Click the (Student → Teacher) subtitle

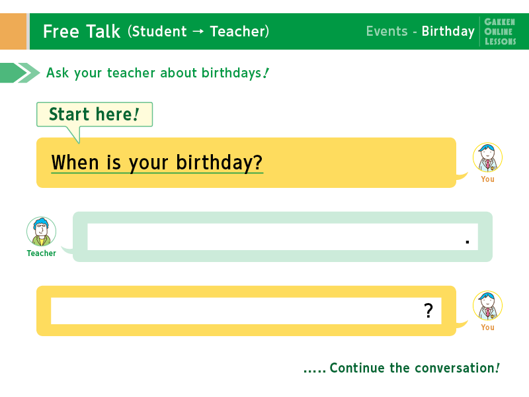click(198, 31)
